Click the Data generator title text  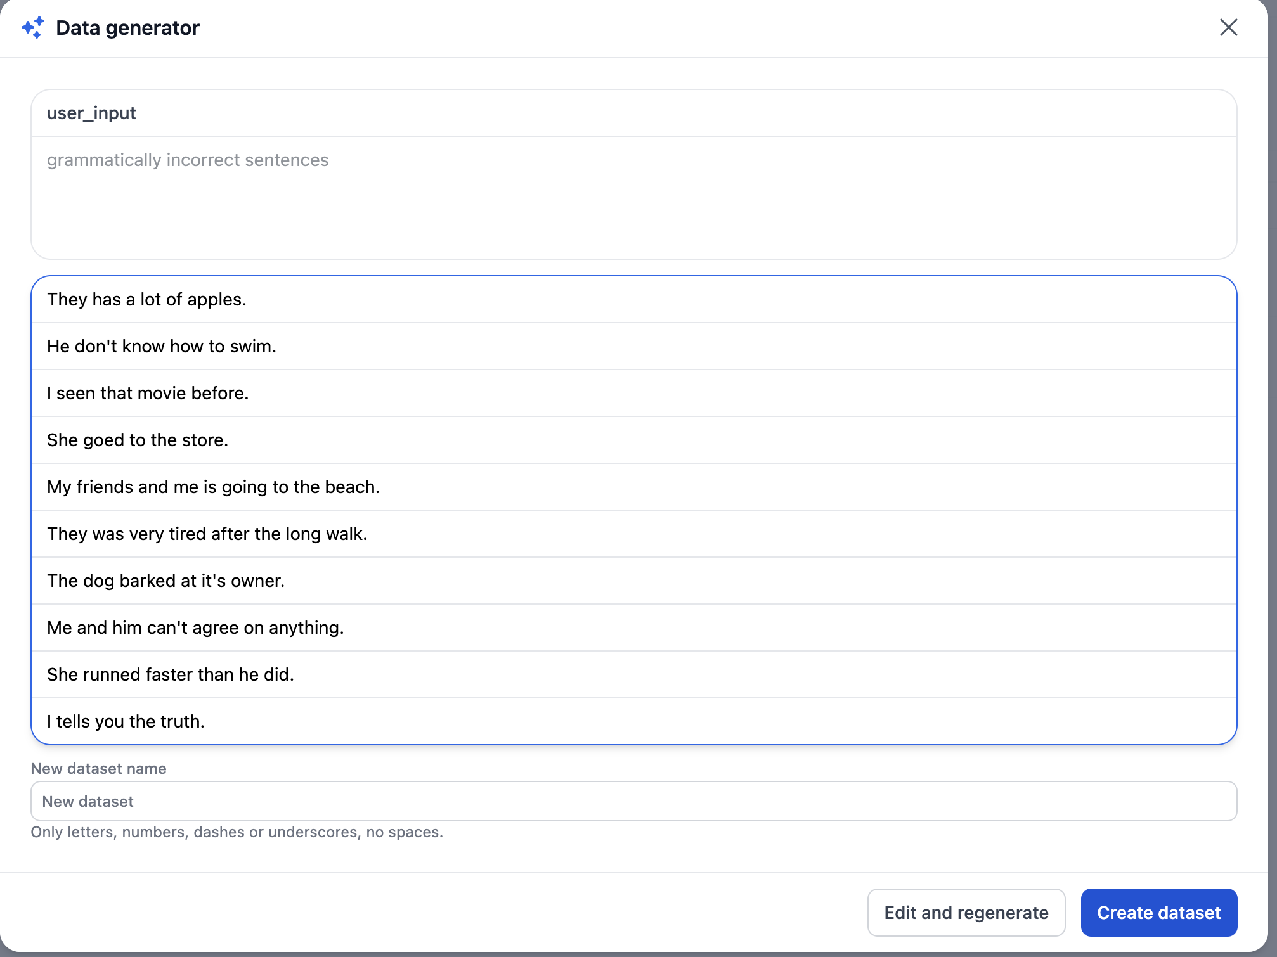click(127, 28)
